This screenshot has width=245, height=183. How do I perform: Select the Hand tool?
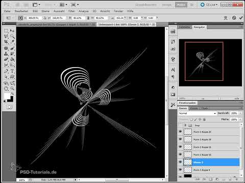tap(6, 88)
